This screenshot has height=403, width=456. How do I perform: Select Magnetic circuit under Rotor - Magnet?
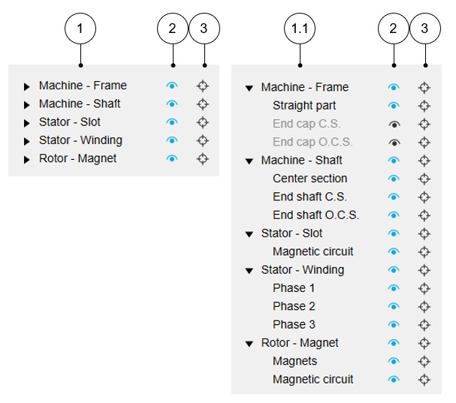click(x=313, y=379)
